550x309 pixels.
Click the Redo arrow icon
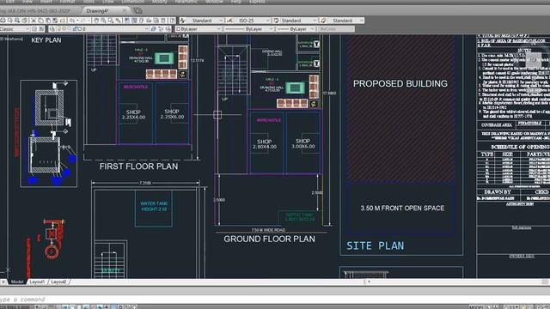[x=83, y=21]
